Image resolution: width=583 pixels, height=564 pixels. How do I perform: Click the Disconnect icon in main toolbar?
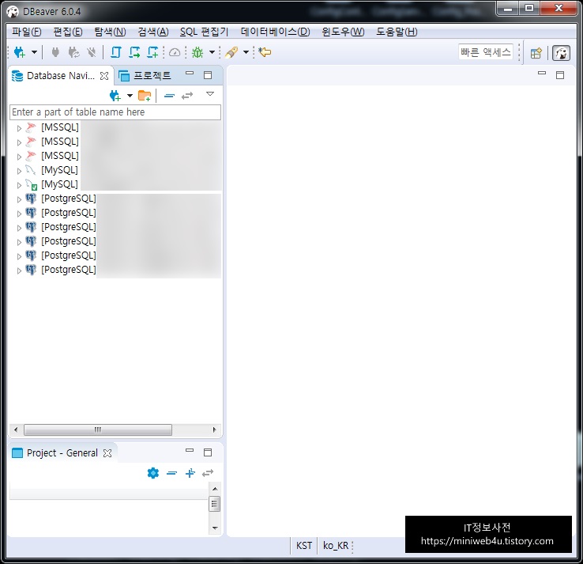click(92, 52)
